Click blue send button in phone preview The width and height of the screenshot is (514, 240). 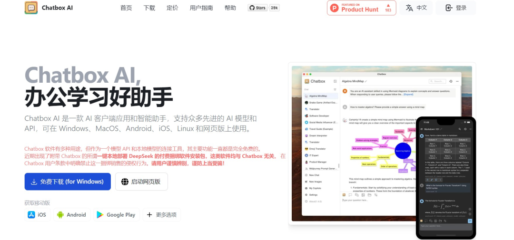tap(470, 221)
